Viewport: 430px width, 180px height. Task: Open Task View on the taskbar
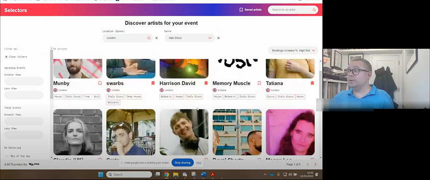(158, 174)
